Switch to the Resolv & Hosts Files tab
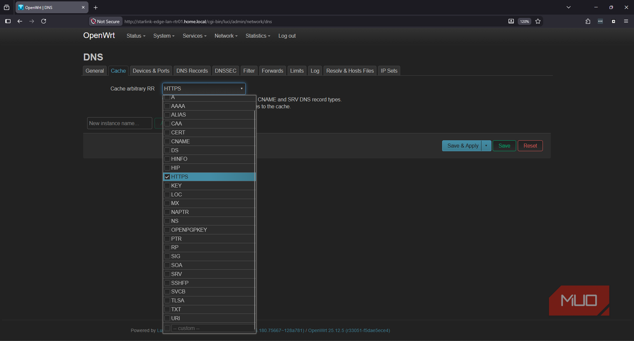The height and width of the screenshot is (341, 634). tap(350, 71)
